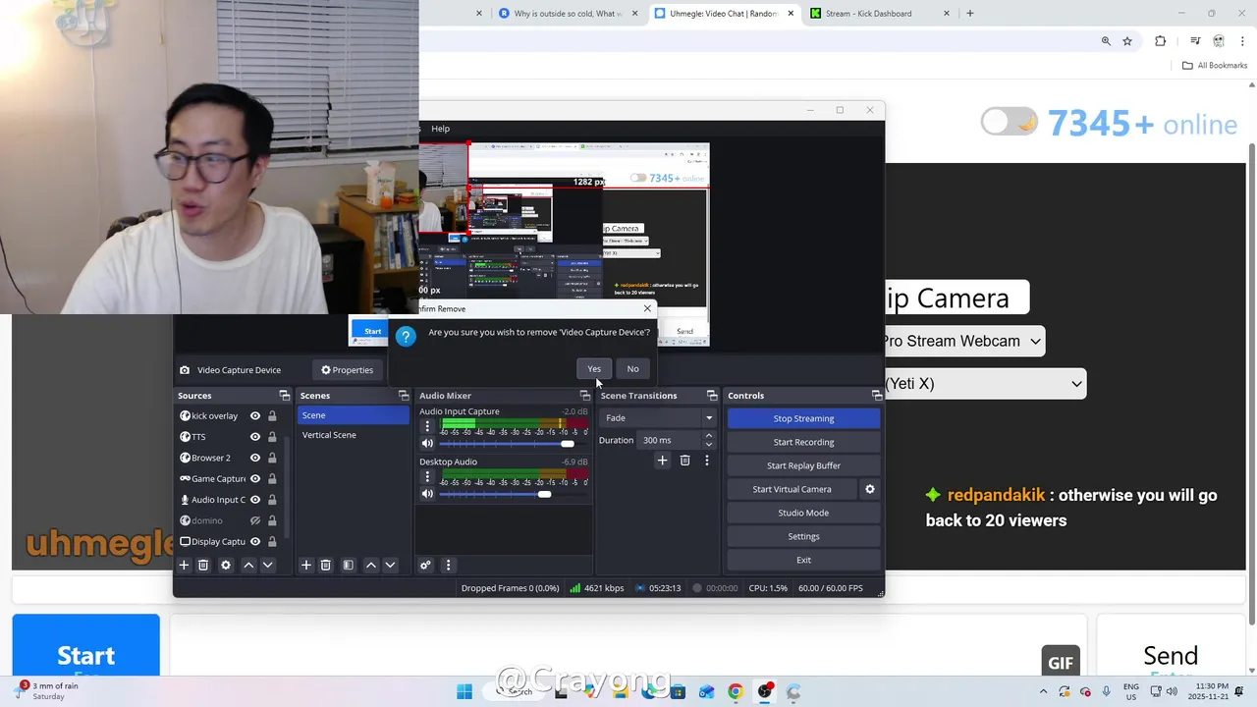
Task: Increase transition duration with up arrow
Action: point(709,436)
